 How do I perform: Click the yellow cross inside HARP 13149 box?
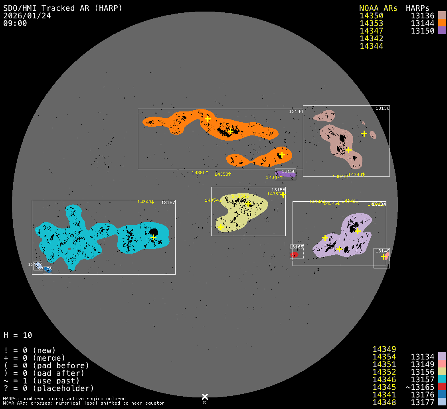coord(384,256)
